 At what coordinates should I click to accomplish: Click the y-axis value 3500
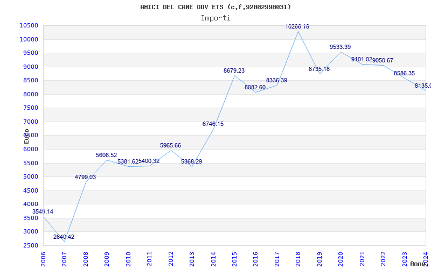coord(31,218)
